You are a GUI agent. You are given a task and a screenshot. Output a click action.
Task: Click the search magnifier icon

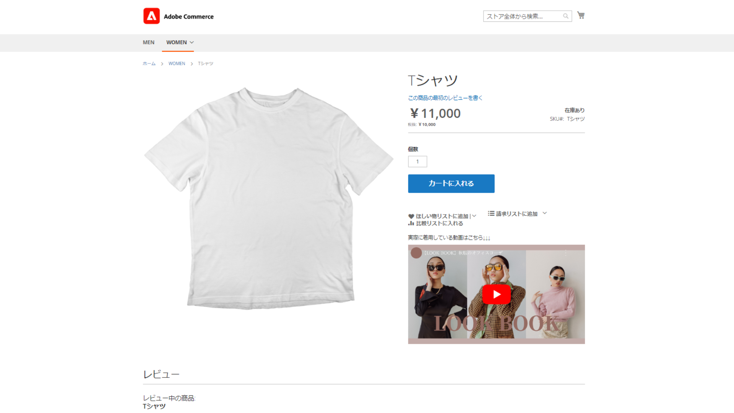(565, 16)
